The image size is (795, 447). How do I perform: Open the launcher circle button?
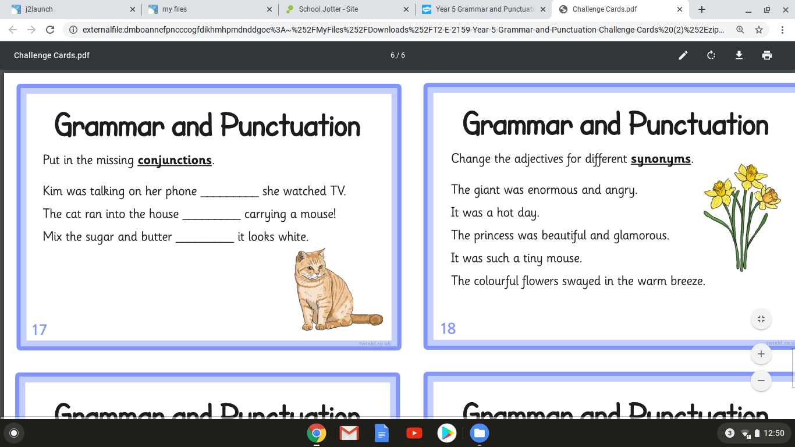click(x=14, y=433)
